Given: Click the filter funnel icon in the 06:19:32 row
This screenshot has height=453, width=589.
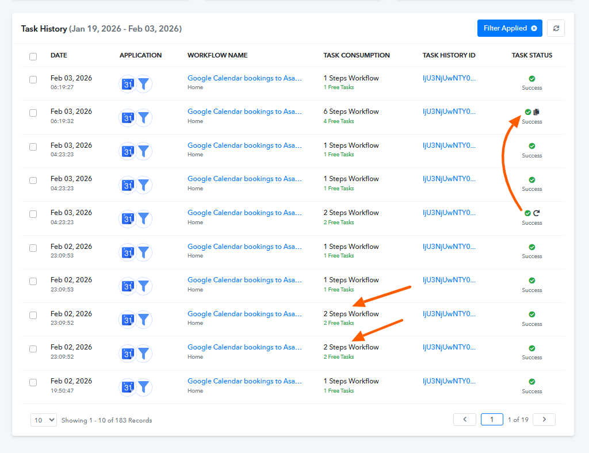Looking at the screenshot, I should pyautogui.click(x=144, y=118).
